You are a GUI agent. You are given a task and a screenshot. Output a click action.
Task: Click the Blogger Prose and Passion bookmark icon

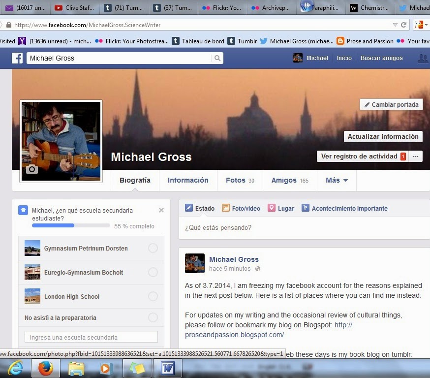click(340, 41)
